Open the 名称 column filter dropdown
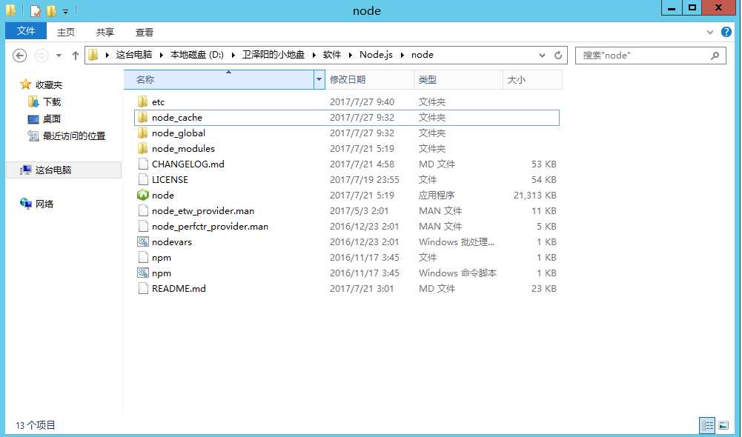Viewport: 742px width, 437px height. [319, 79]
